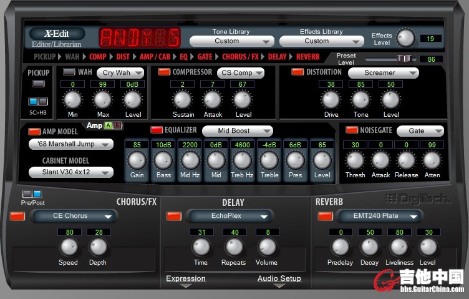The image size is (469, 299).
Task: Click the Distortion Level knob
Action: (x=390, y=100)
